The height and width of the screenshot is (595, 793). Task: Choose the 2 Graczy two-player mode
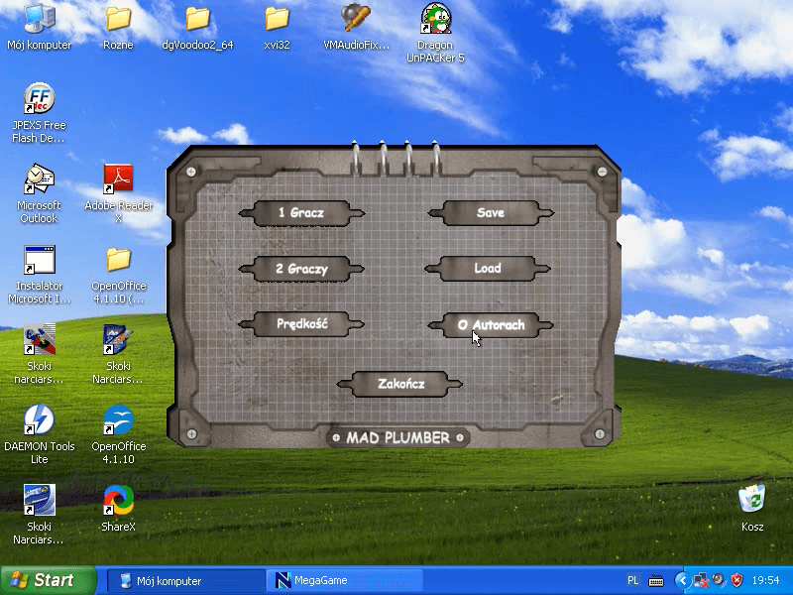click(x=301, y=269)
